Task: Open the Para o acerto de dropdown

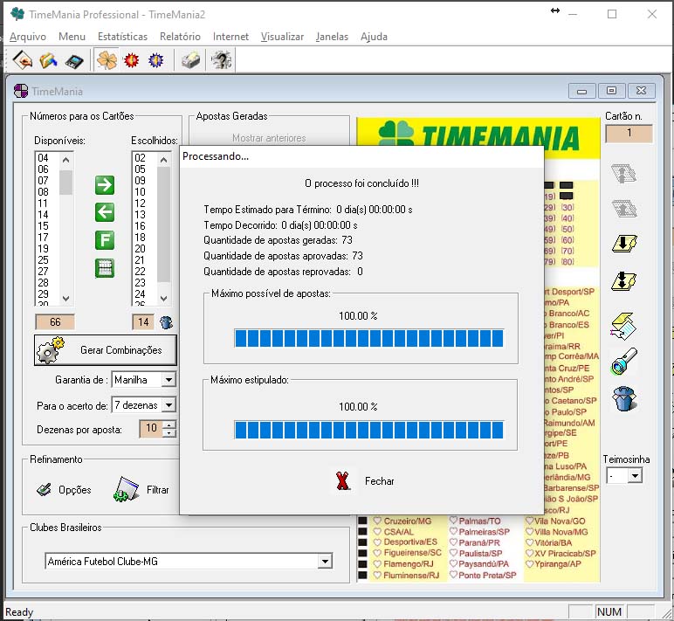Action: pyautogui.click(x=168, y=405)
